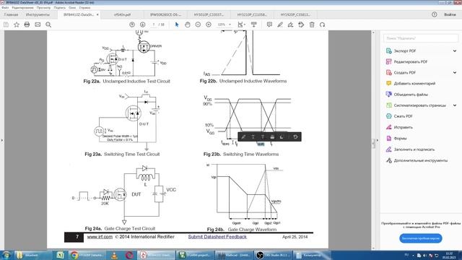The width and height of the screenshot is (462, 260).
Task: Open Заполнить и подписать tool
Action: pyautogui.click(x=414, y=149)
